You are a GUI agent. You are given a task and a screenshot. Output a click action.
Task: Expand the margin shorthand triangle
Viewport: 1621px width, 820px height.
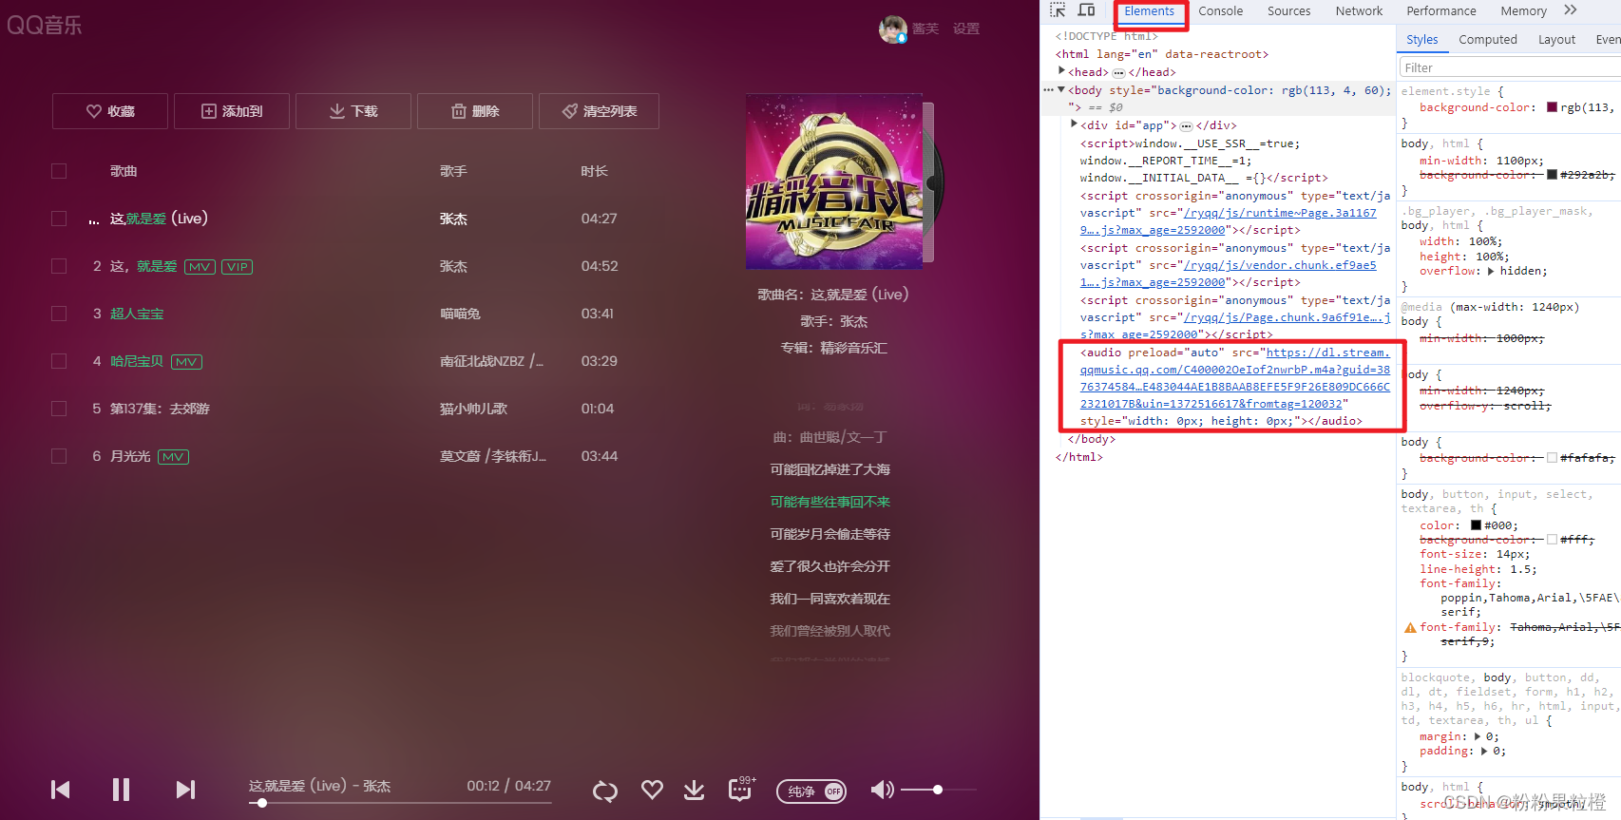pos(1478,736)
